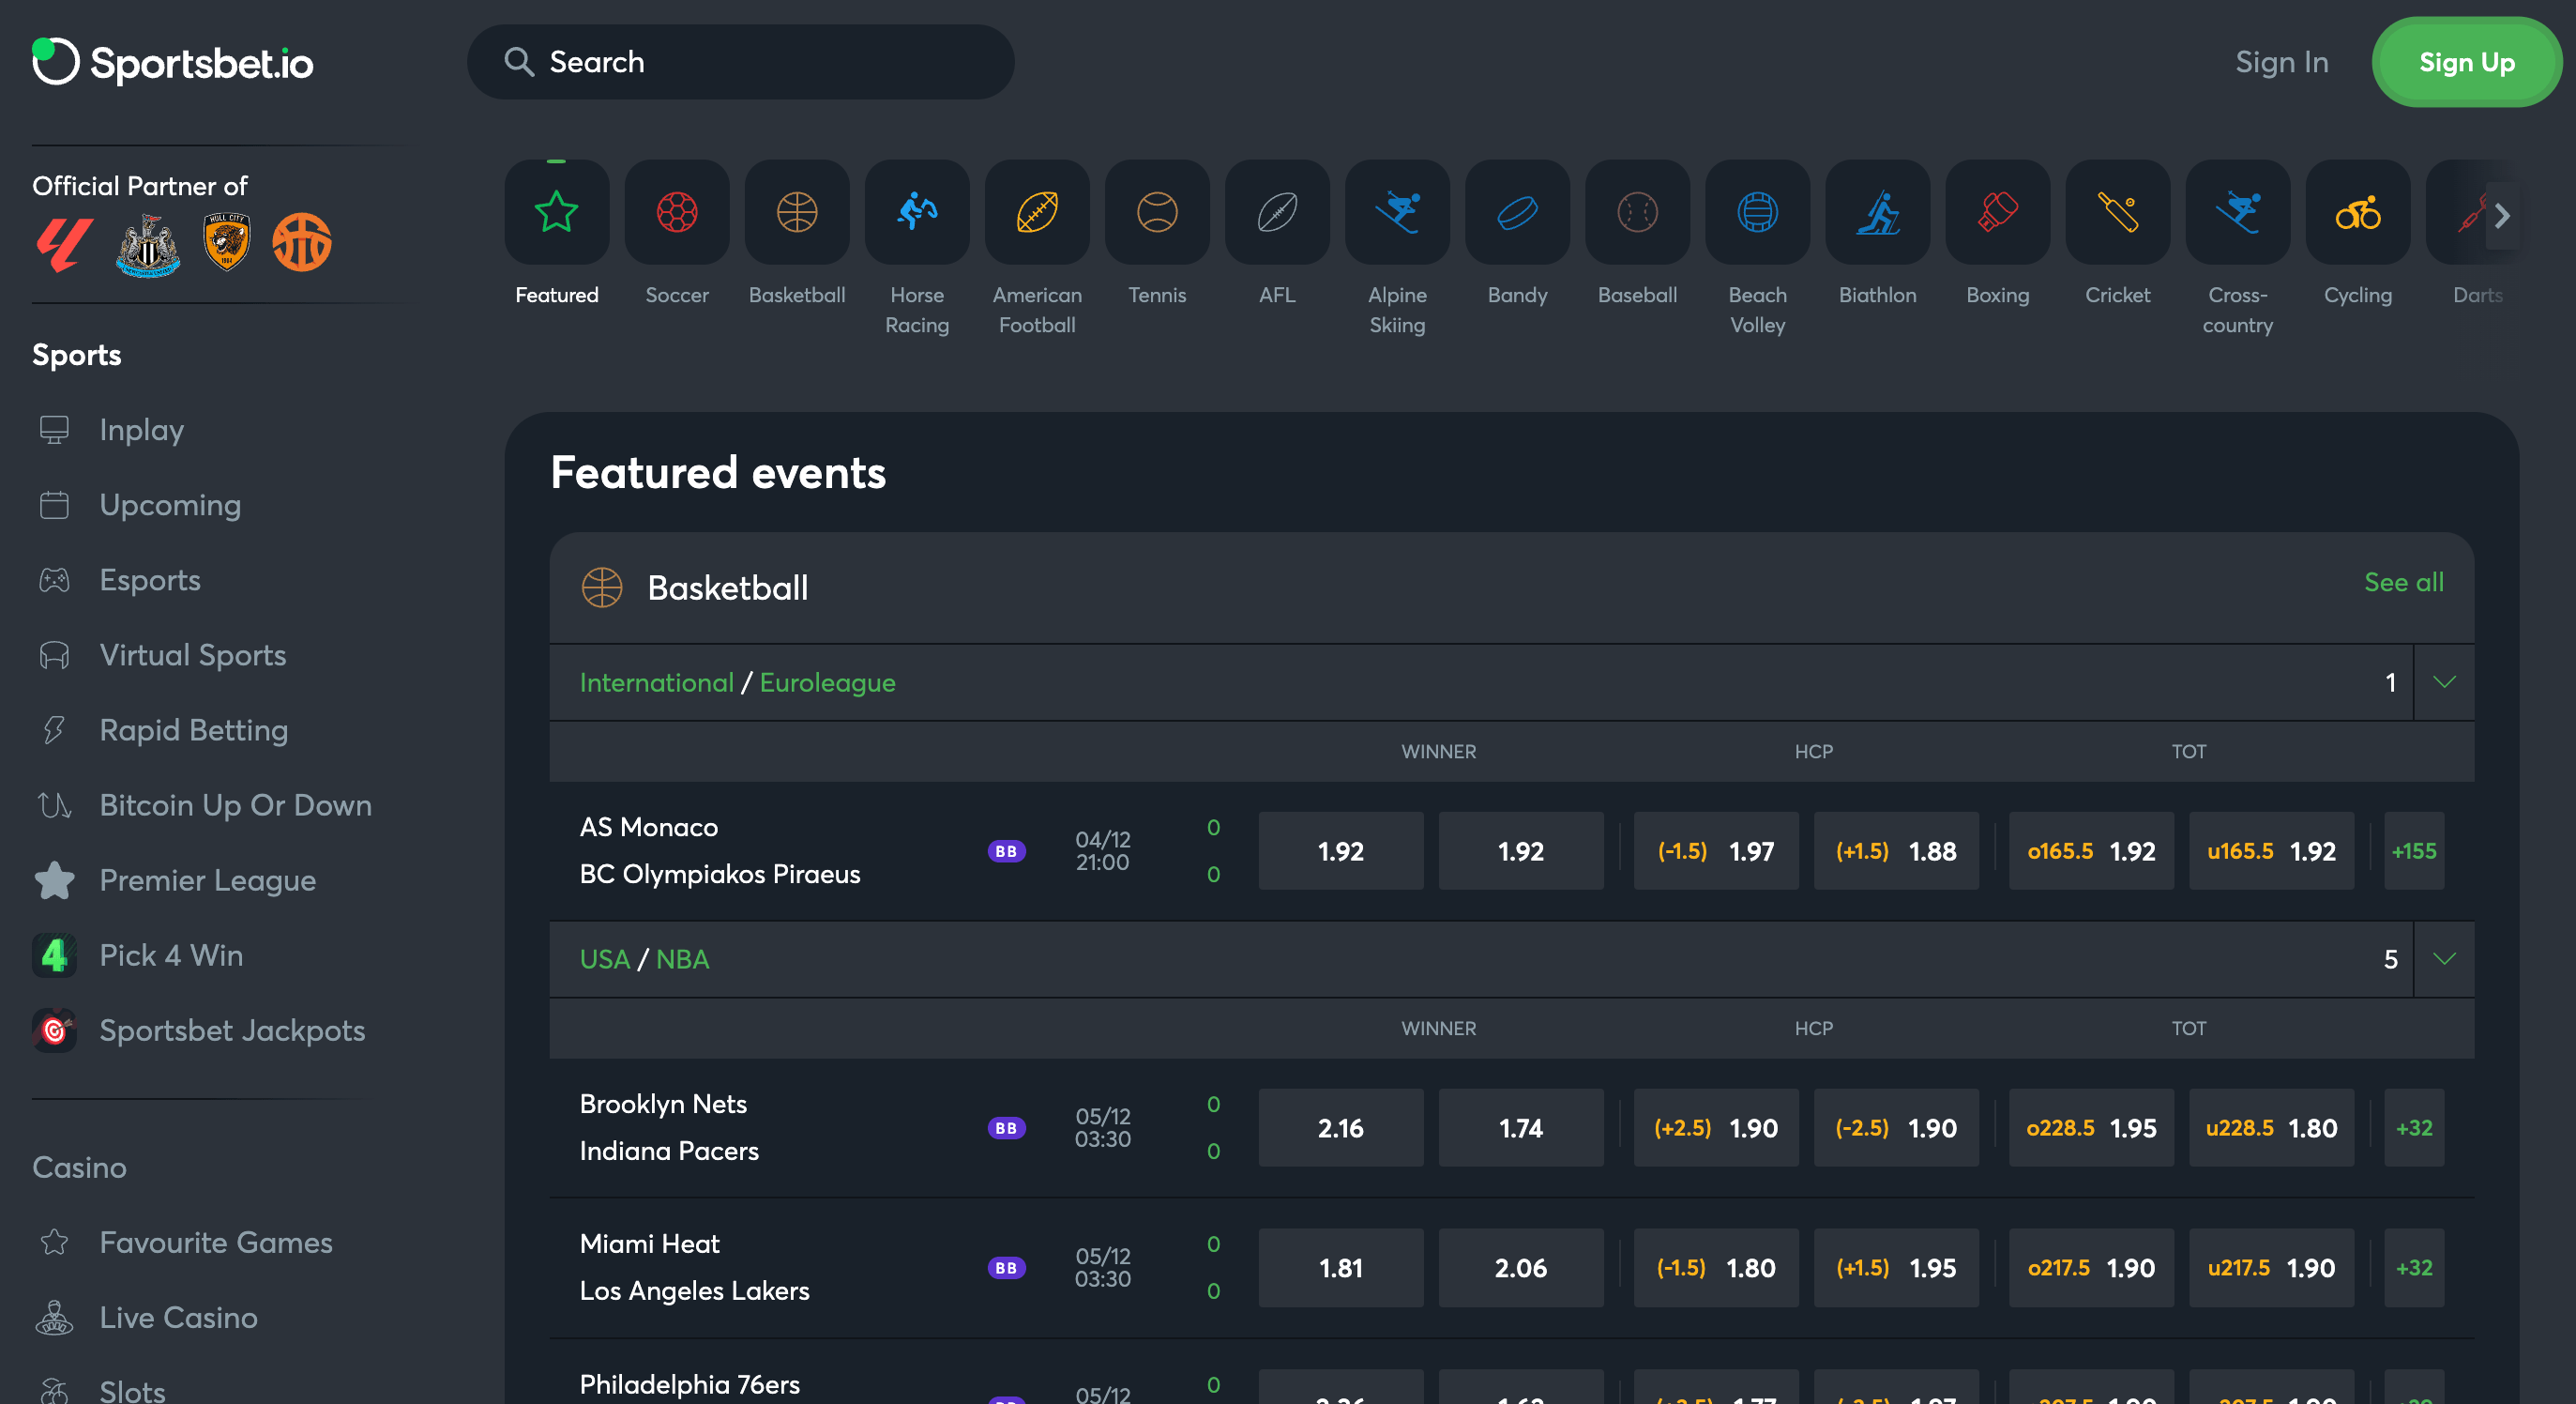
Task: Select the Cricket category icon
Action: click(x=2117, y=212)
